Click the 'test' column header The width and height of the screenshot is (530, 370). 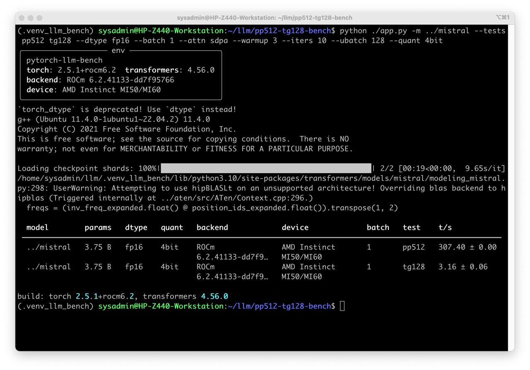point(412,227)
